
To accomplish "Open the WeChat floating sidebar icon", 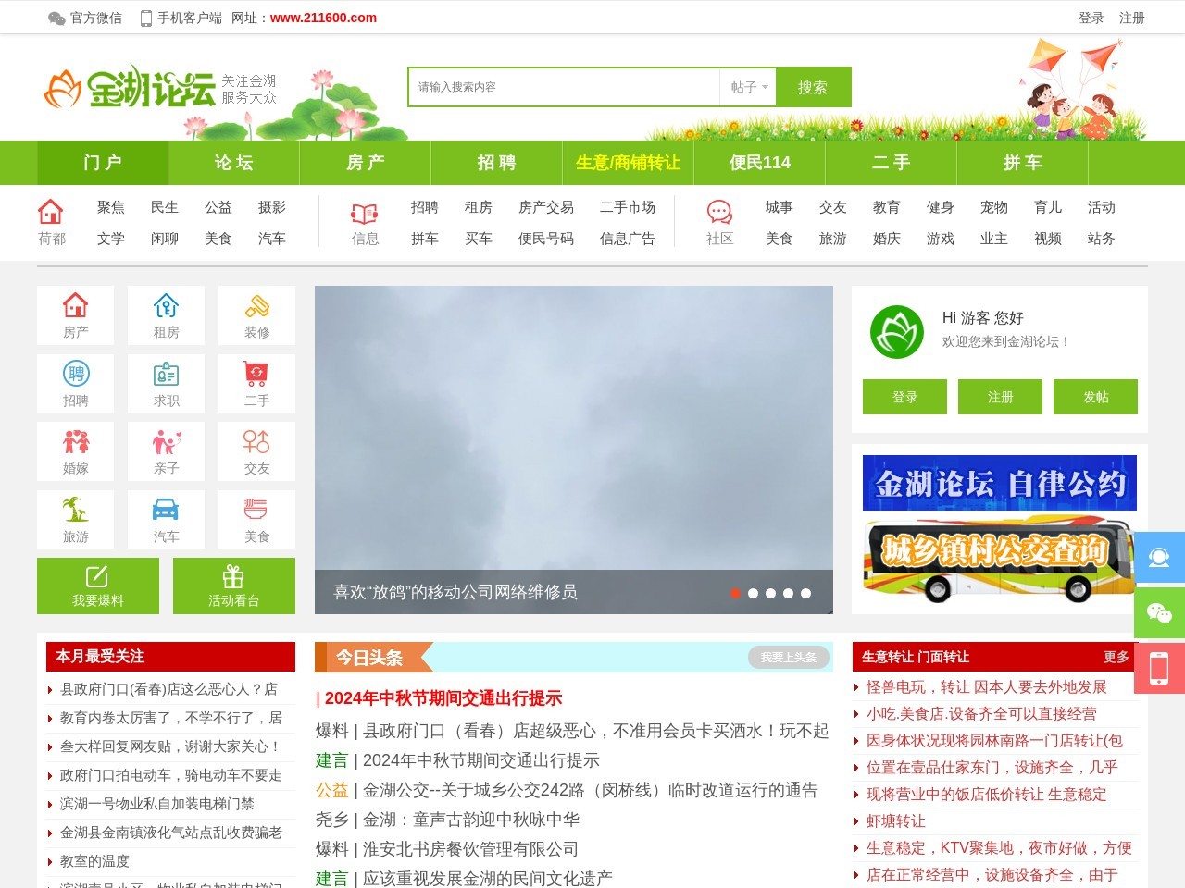I will 1160,613.
